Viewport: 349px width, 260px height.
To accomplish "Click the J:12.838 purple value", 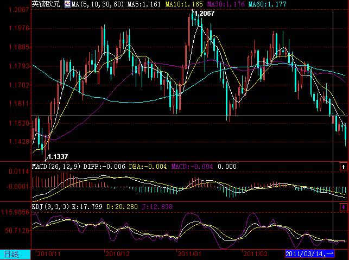I will pyautogui.click(x=157, y=207).
